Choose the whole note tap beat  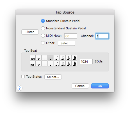click(x=39, y=58)
